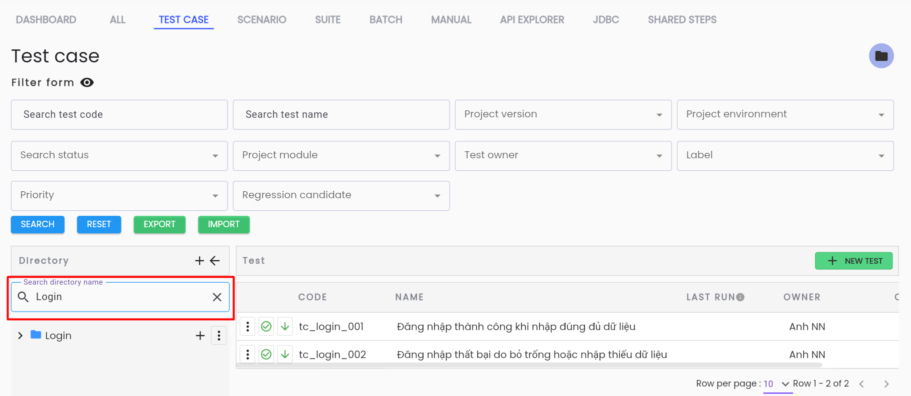This screenshot has width=911, height=396.
Task: Click the tc_login_001 down arrow icon
Action: pyautogui.click(x=285, y=327)
